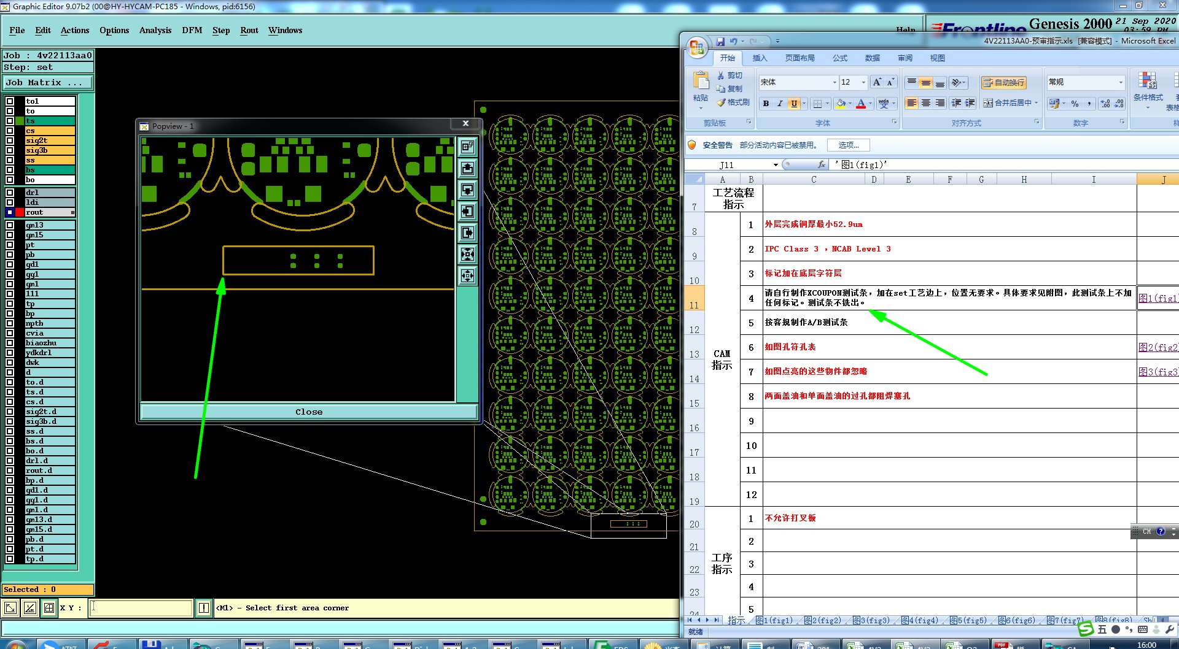This screenshot has height=649, width=1179.
Task: Click the insert function fx icon
Action: 822,164
